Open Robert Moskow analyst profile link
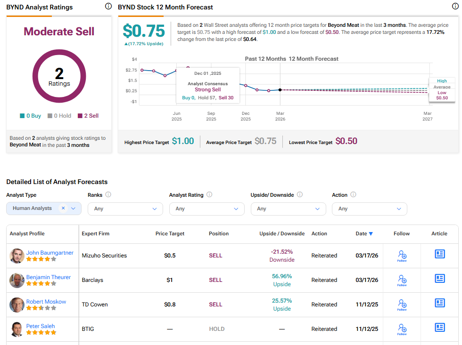Screen dimensions: 462x345 point(46,302)
